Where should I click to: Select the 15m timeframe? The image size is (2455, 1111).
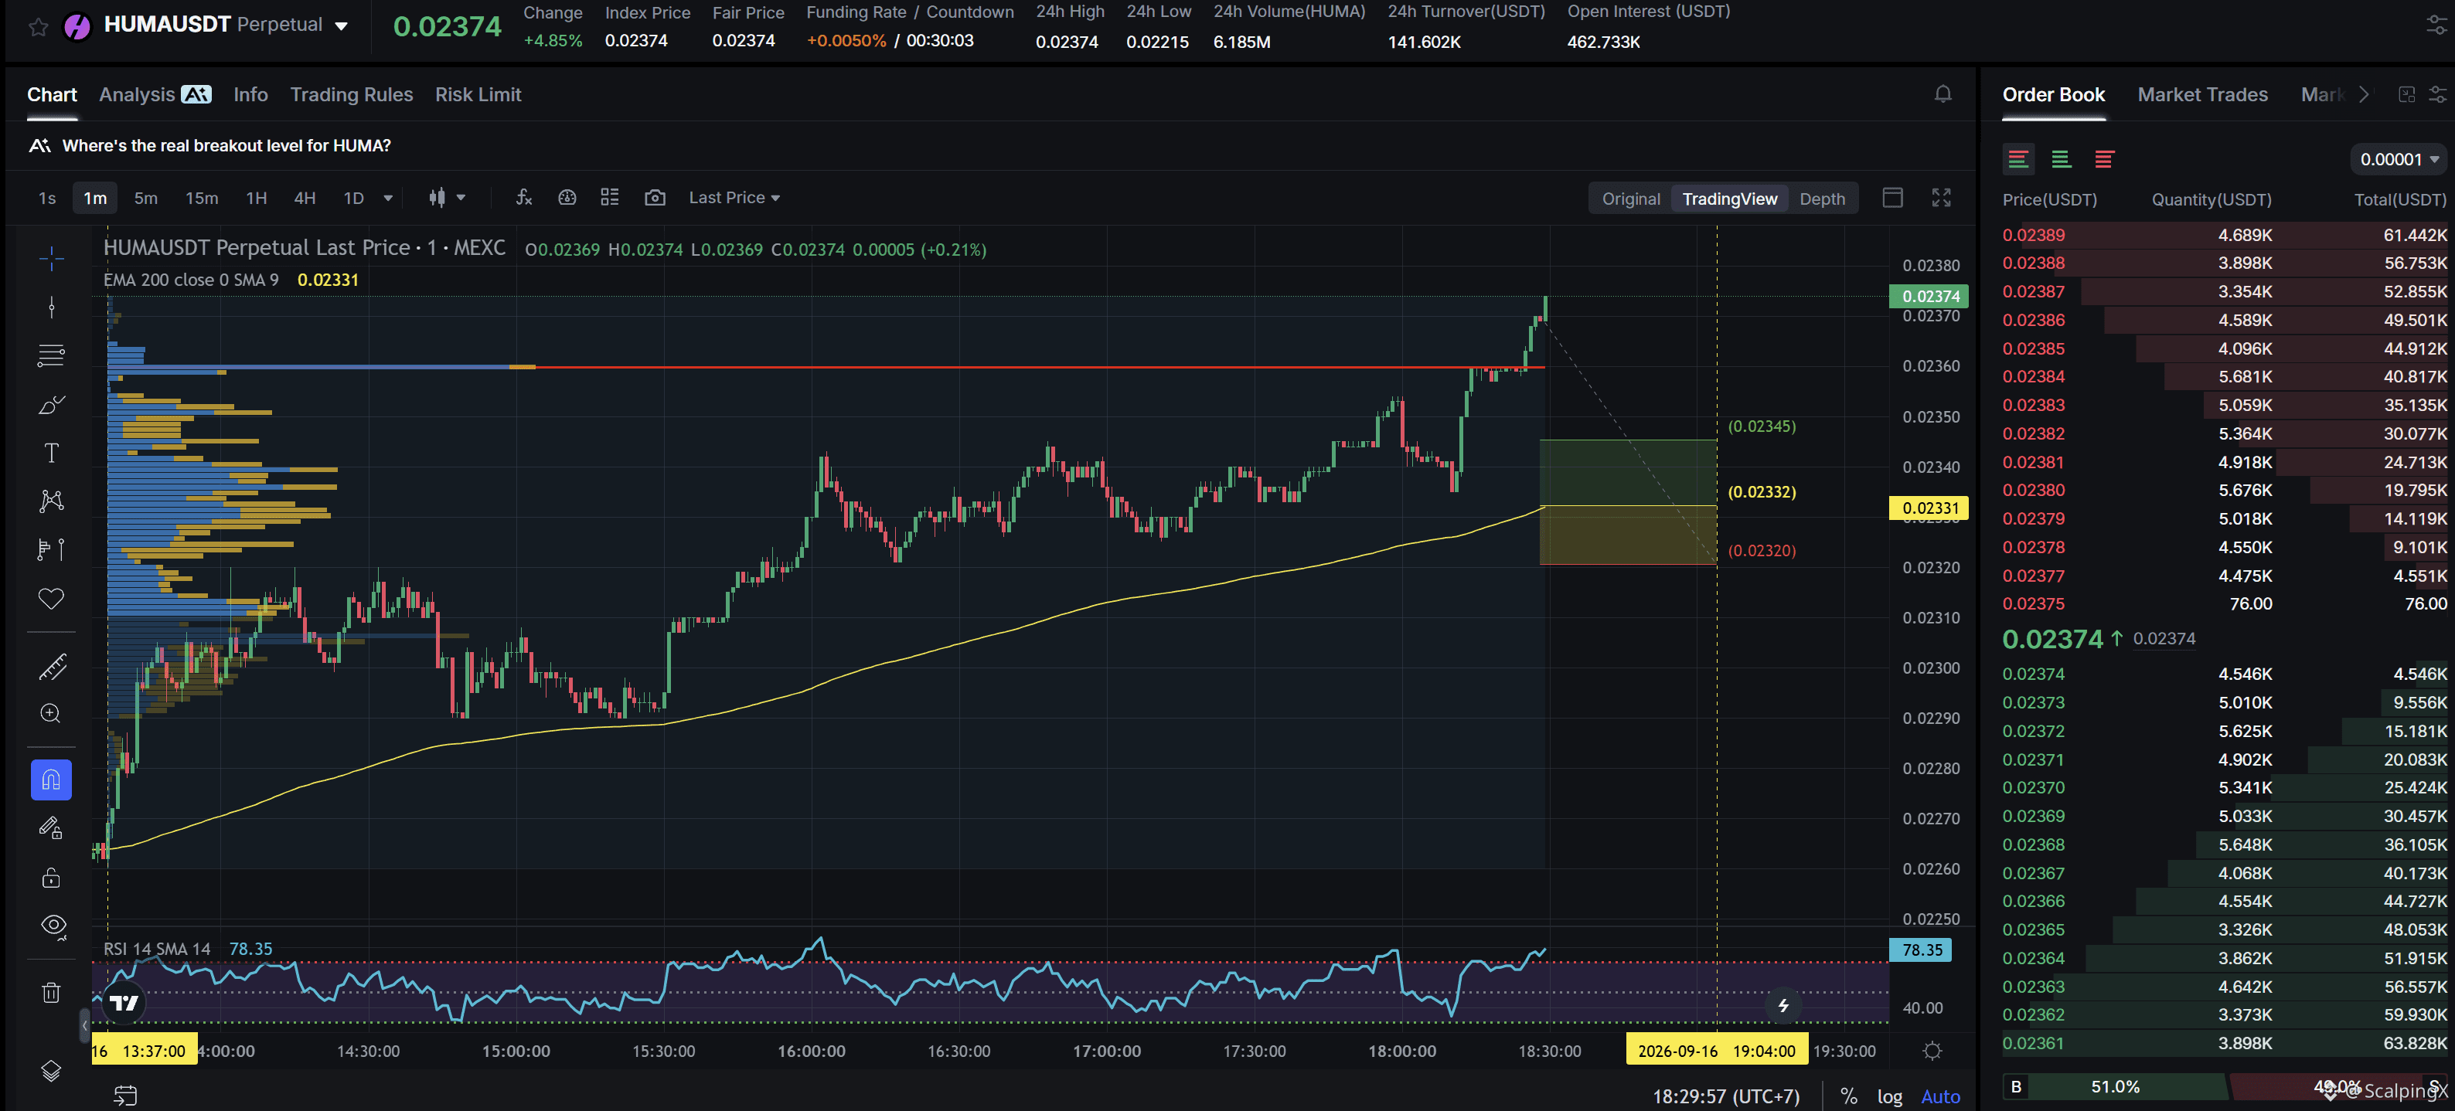tap(201, 199)
